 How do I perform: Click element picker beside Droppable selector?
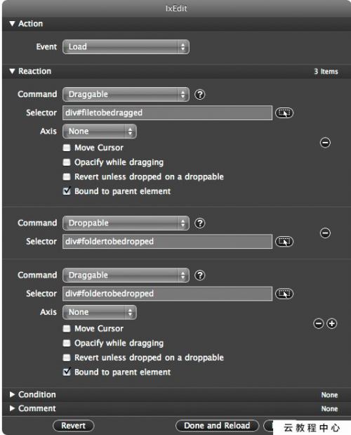pos(284,241)
